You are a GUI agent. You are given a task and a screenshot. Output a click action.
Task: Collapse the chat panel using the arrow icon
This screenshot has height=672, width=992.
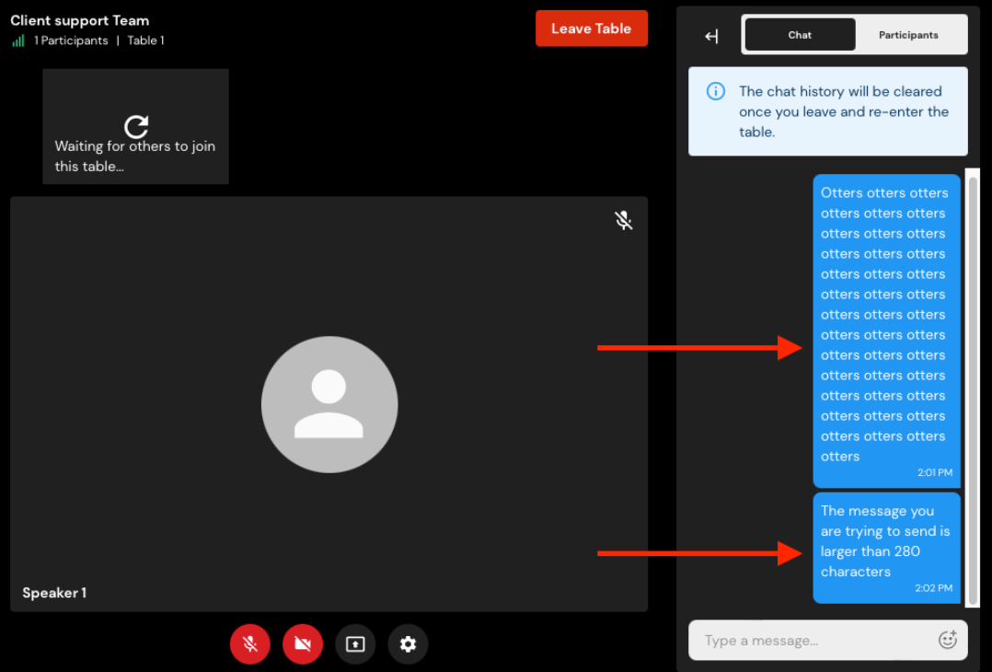(711, 36)
